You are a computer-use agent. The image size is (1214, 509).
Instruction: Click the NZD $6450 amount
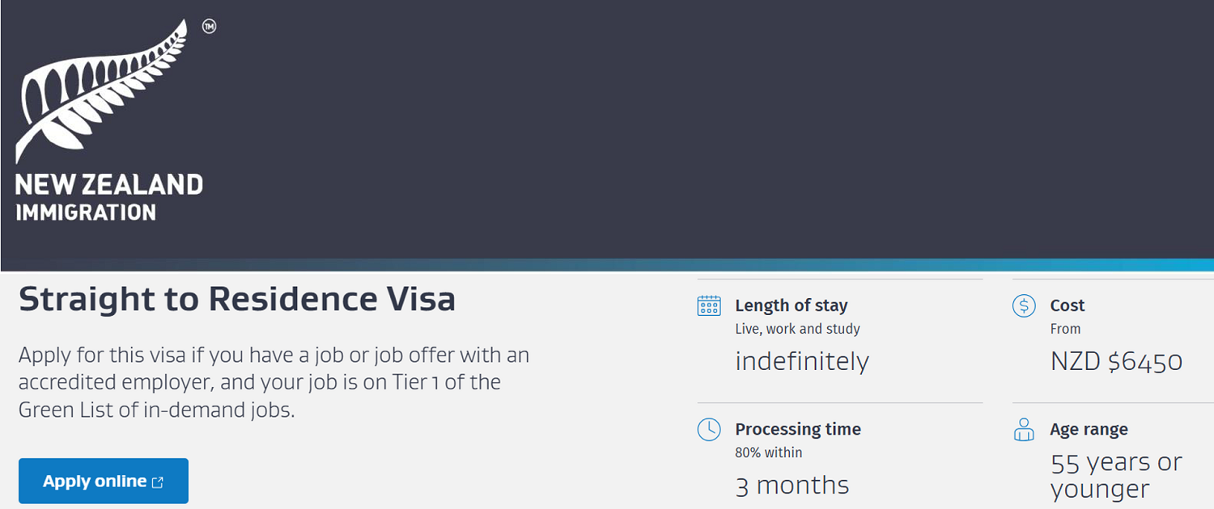point(1117,361)
